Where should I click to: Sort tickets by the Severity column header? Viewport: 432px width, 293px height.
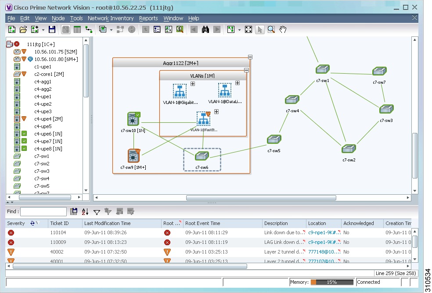(x=27, y=223)
